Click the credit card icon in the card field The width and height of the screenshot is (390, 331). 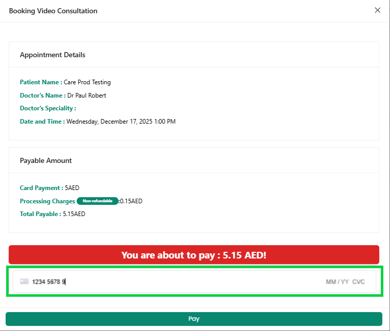click(x=25, y=281)
